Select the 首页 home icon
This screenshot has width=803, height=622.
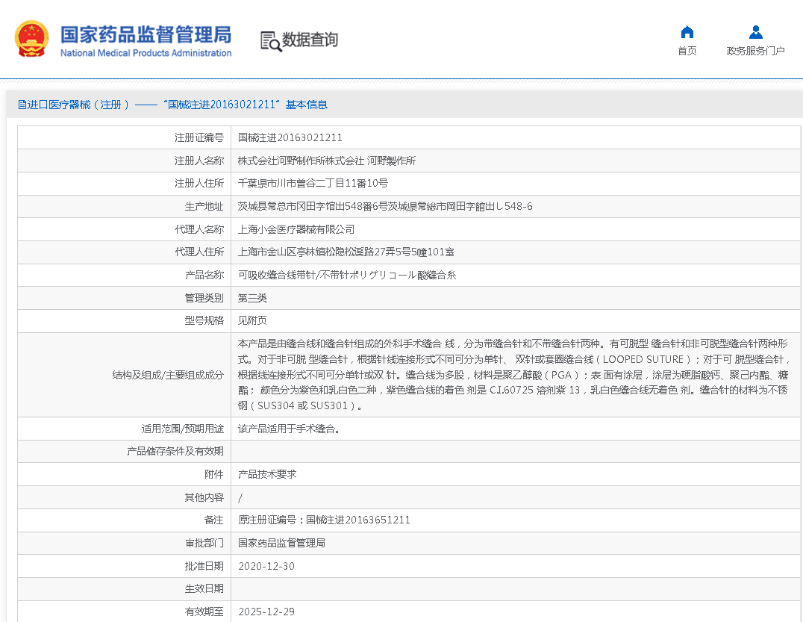(686, 32)
